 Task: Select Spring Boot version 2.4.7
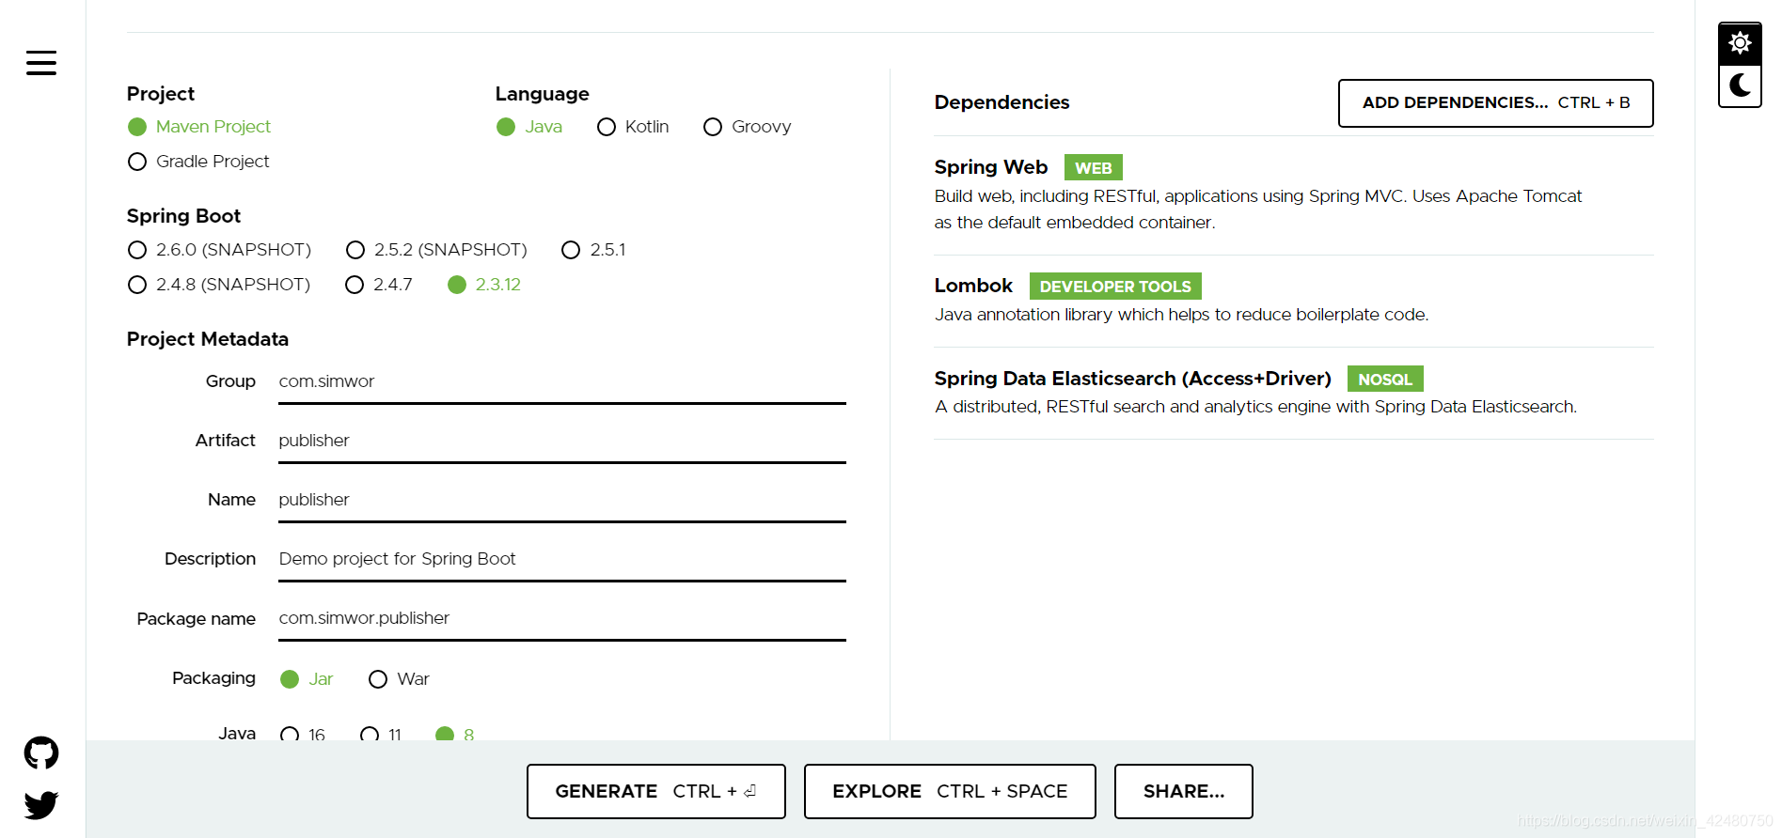tap(379, 285)
